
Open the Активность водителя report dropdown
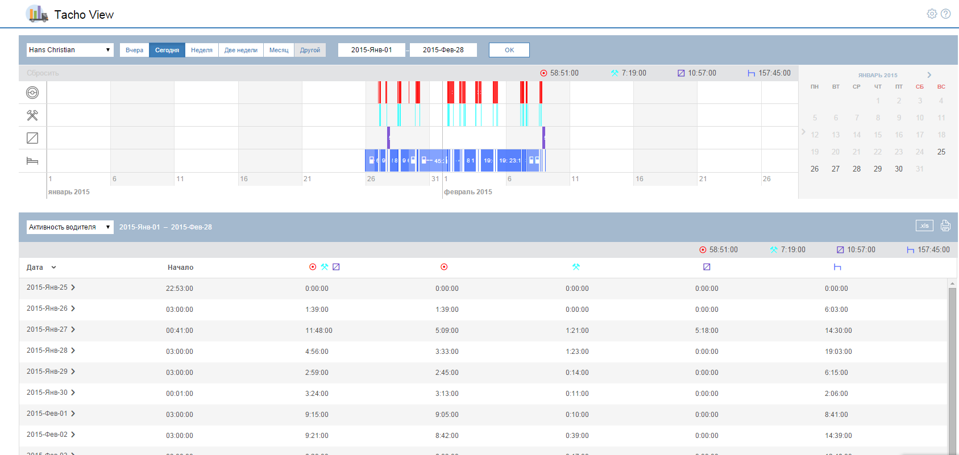point(70,227)
